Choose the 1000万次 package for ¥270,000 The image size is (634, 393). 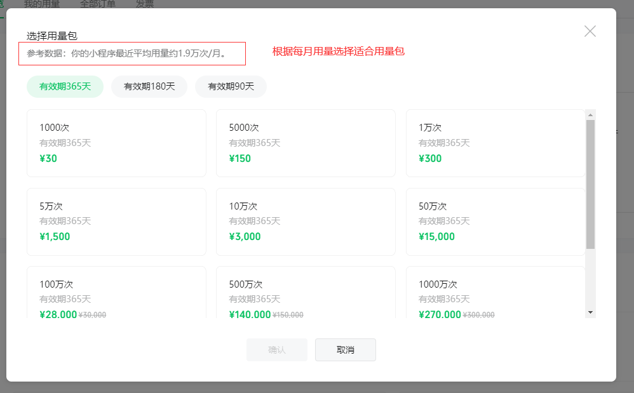(x=495, y=293)
